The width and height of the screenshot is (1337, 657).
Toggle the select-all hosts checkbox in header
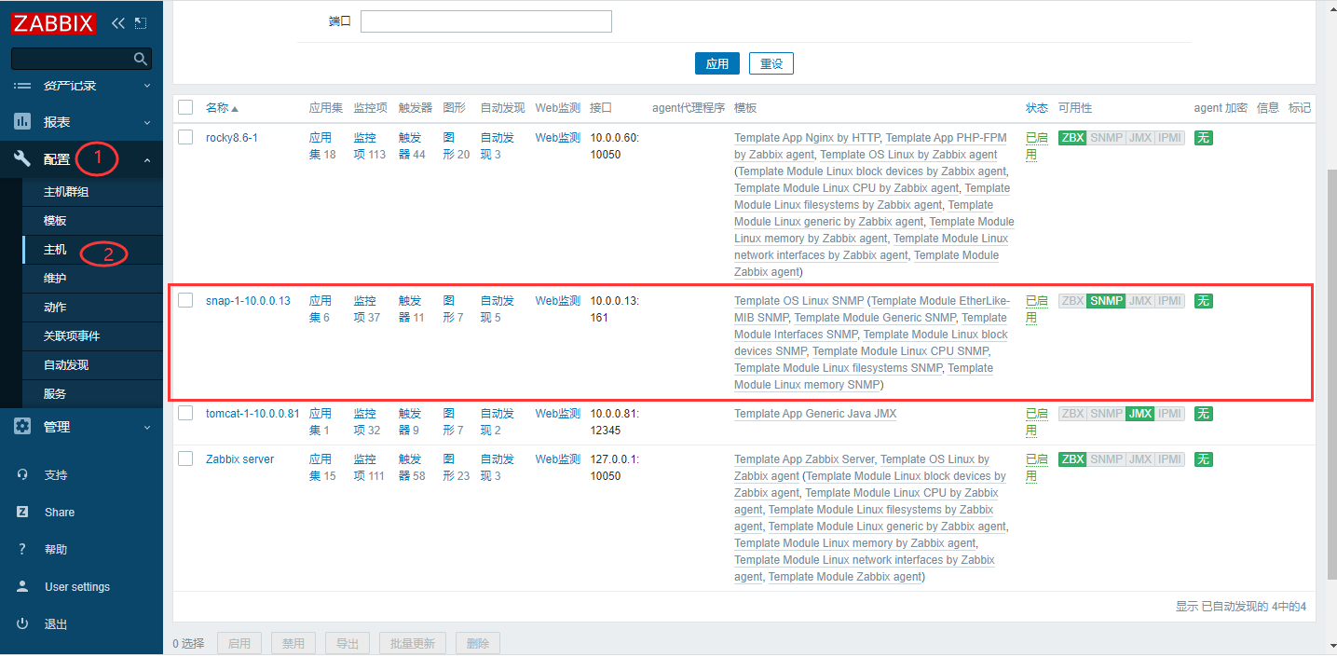pyautogui.click(x=185, y=107)
